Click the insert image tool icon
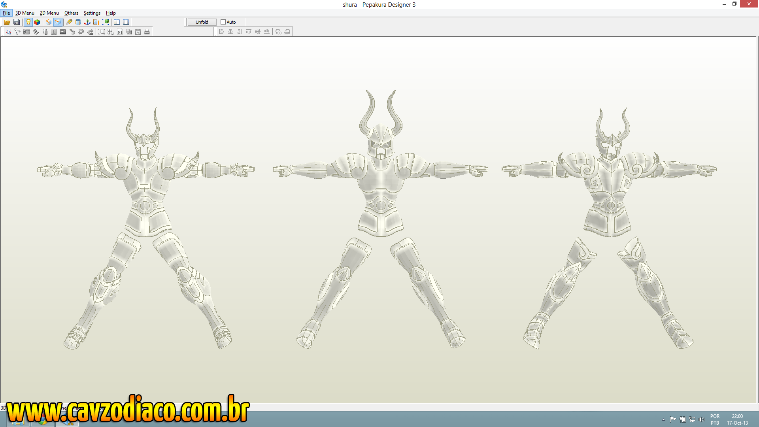This screenshot has height=427, width=759. (x=63, y=32)
